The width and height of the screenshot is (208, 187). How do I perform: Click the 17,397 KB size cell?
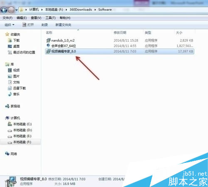pos(186,51)
